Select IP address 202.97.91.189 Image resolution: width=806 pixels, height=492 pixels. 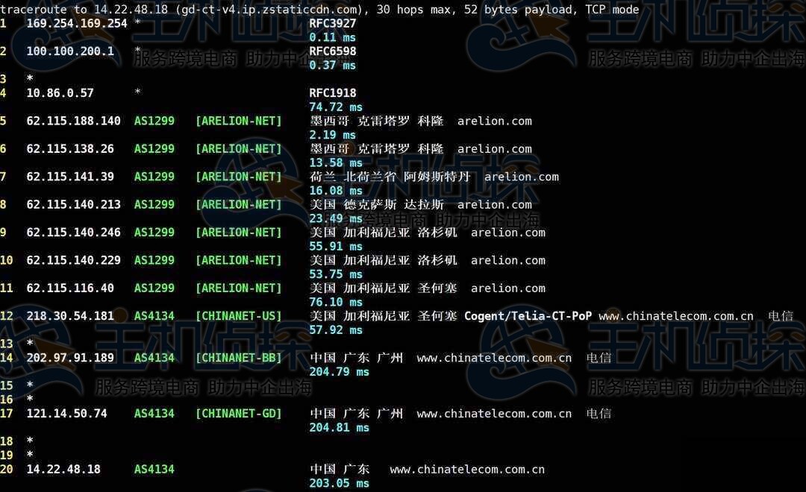[x=70, y=357]
